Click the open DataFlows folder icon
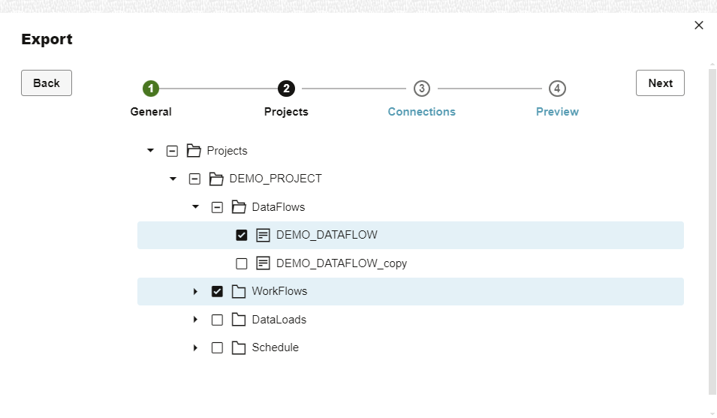The image size is (717, 418). pos(239,207)
